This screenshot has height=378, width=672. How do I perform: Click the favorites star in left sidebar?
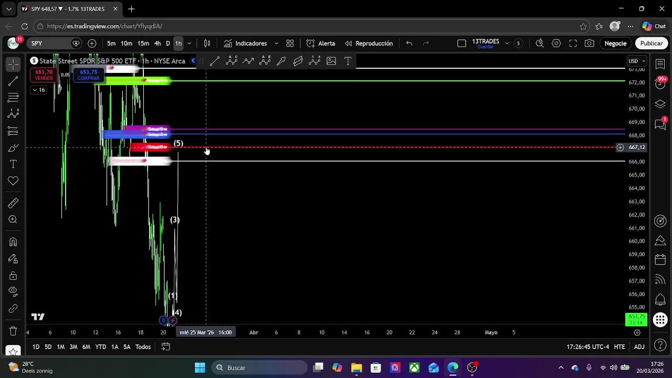[13, 350]
